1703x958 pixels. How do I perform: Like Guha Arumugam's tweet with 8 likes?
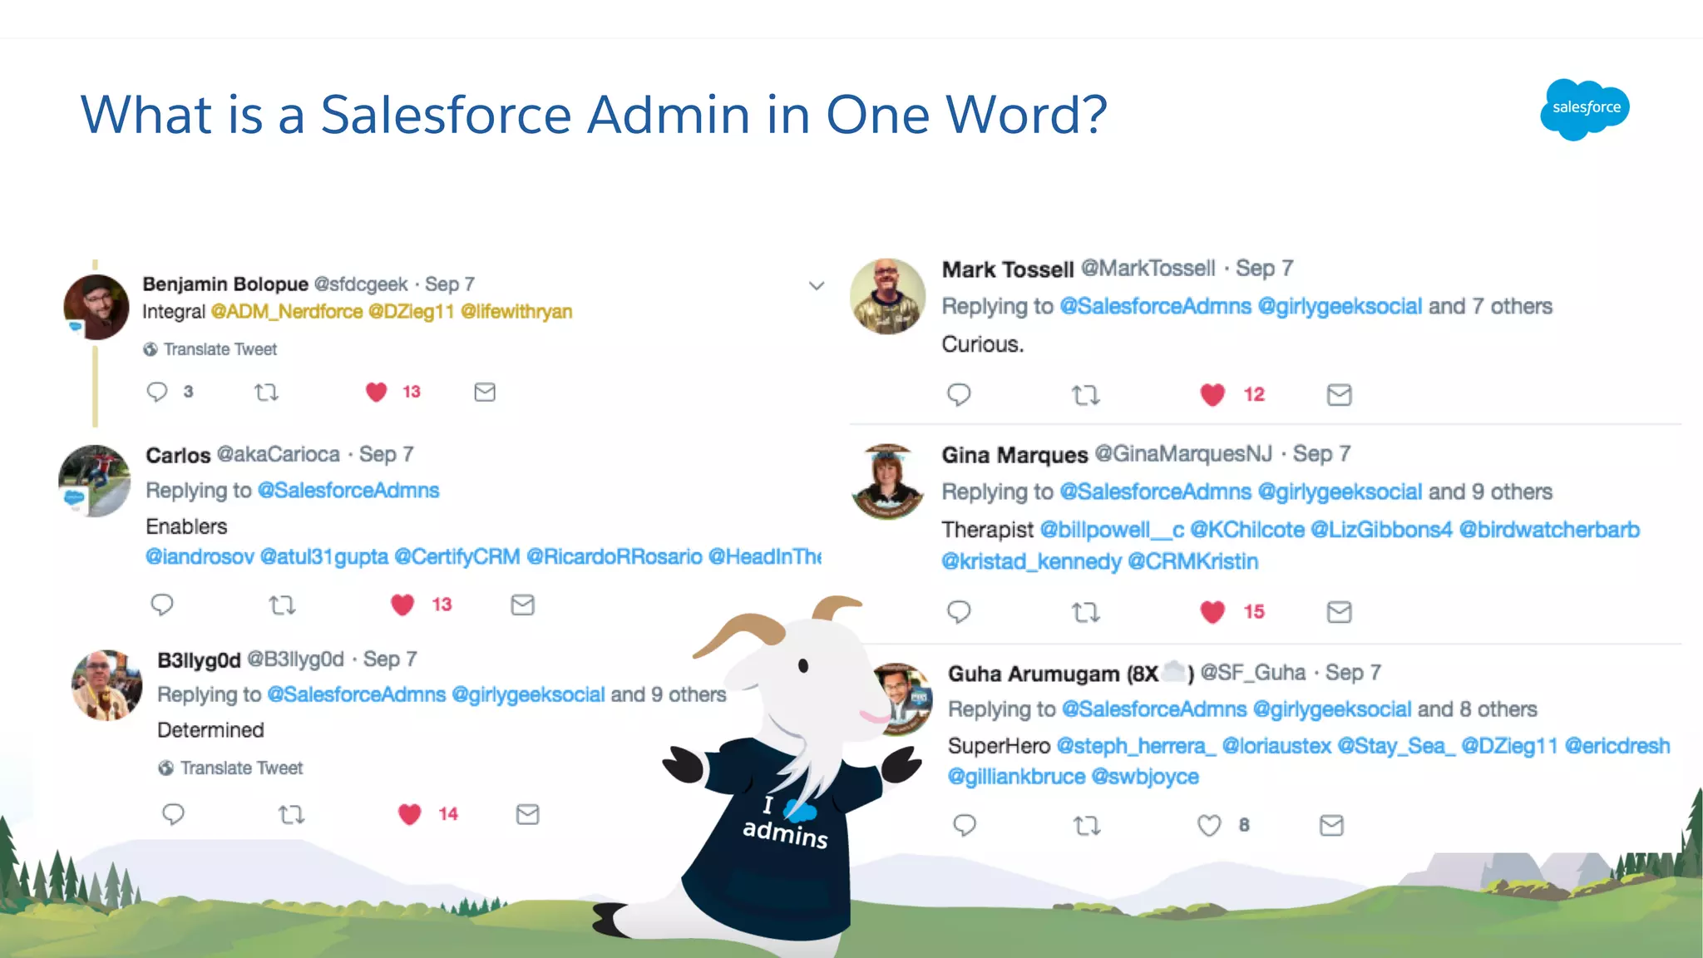click(1209, 825)
